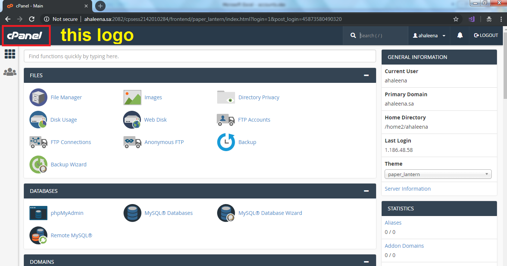
Task: Click the browser address bar URL
Action: [213, 19]
